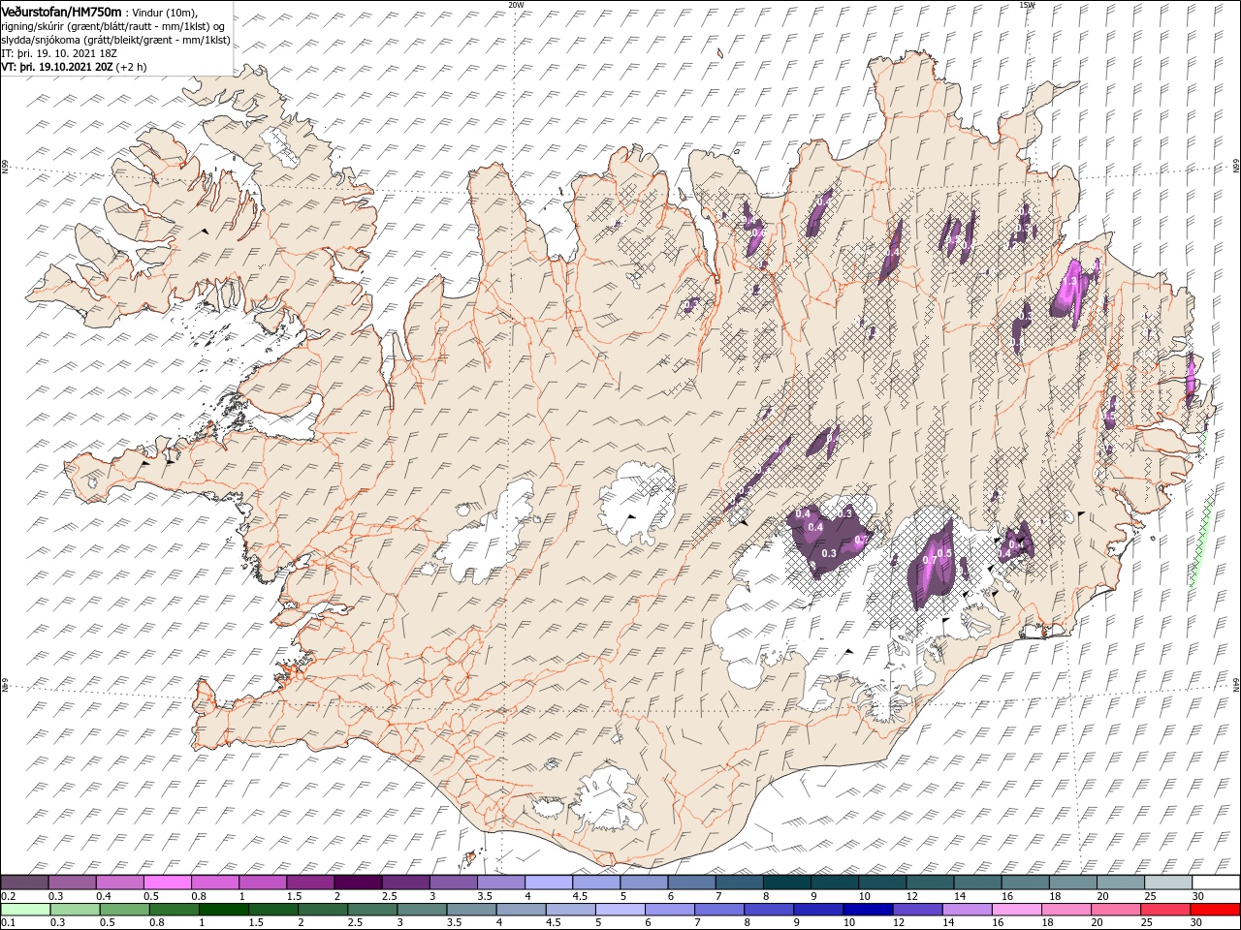Image resolution: width=1241 pixels, height=930 pixels.
Task: Click the valid time 'VT: þri. 19.10.2021 20Z'
Action: tap(57, 67)
